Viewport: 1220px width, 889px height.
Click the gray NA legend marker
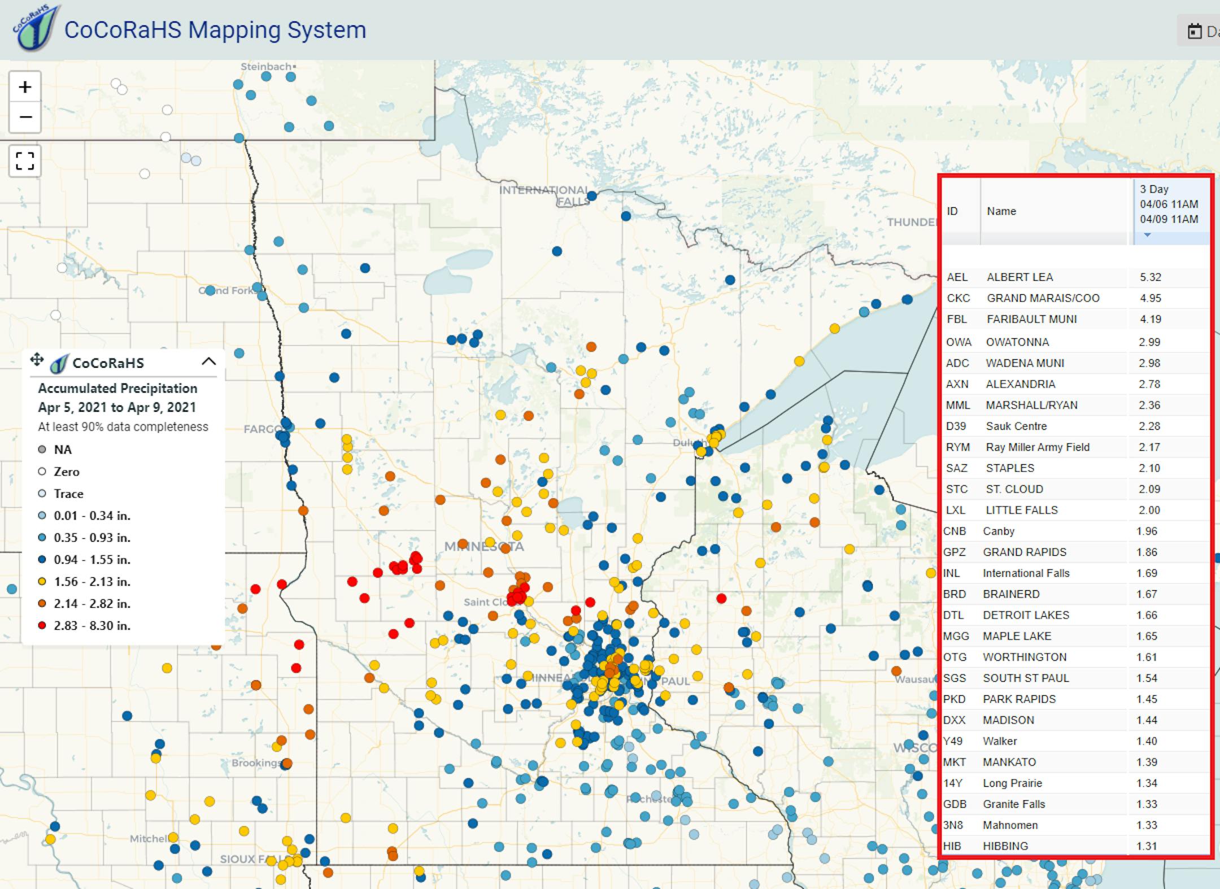(42, 450)
